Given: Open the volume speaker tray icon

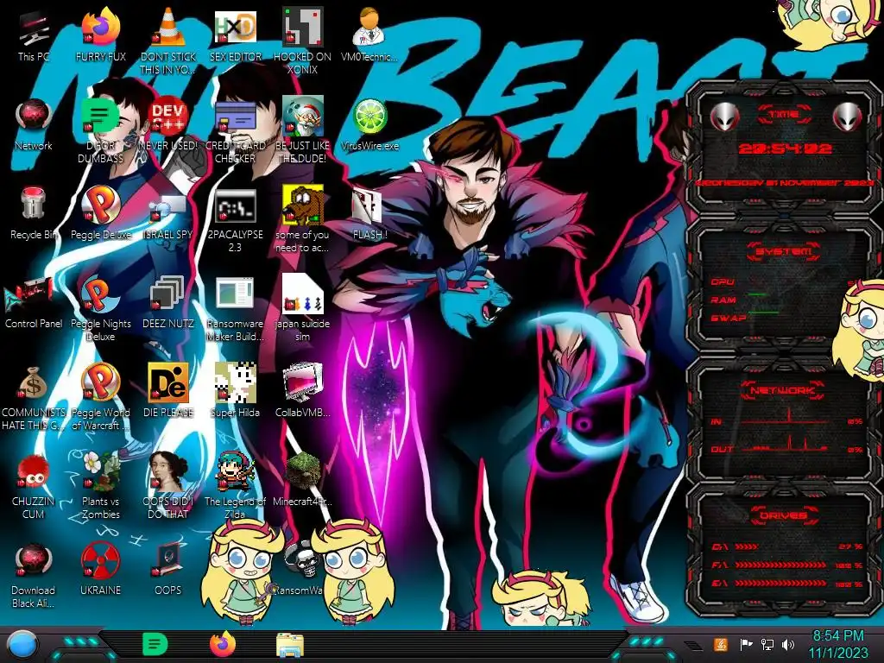Looking at the screenshot, I should pyautogui.click(x=788, y=644).
